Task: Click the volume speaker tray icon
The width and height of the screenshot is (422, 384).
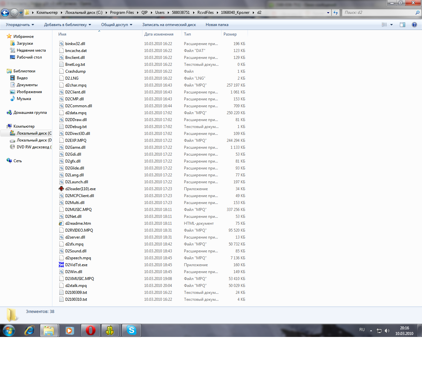Action: tap(387, 331)
